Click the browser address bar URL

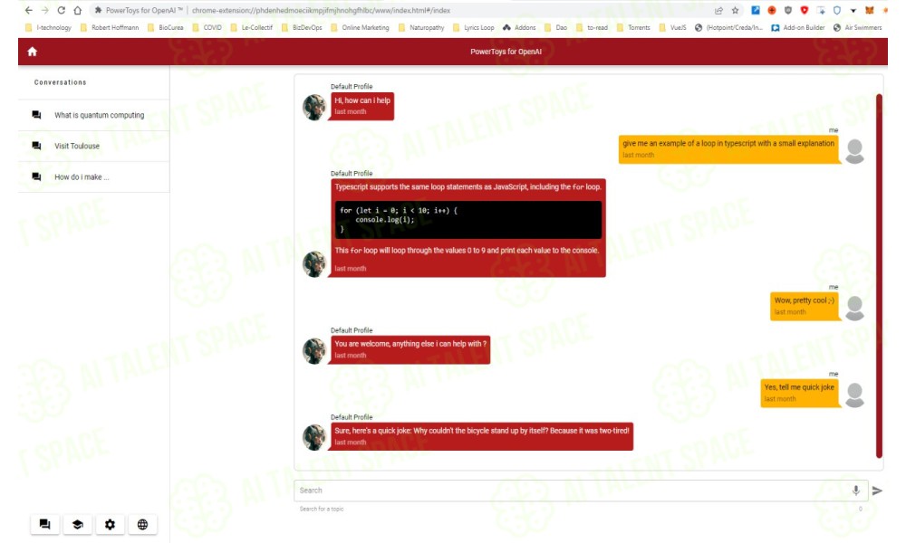pos(322,10)
